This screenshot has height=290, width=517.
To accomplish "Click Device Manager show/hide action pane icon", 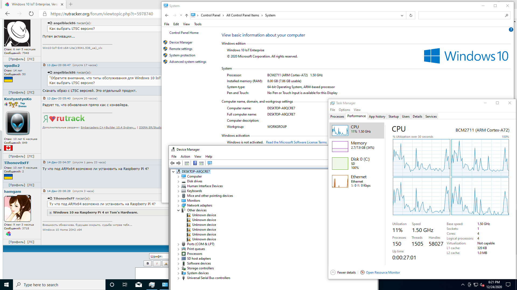I will pyautogui.click(x=201, y=163).
